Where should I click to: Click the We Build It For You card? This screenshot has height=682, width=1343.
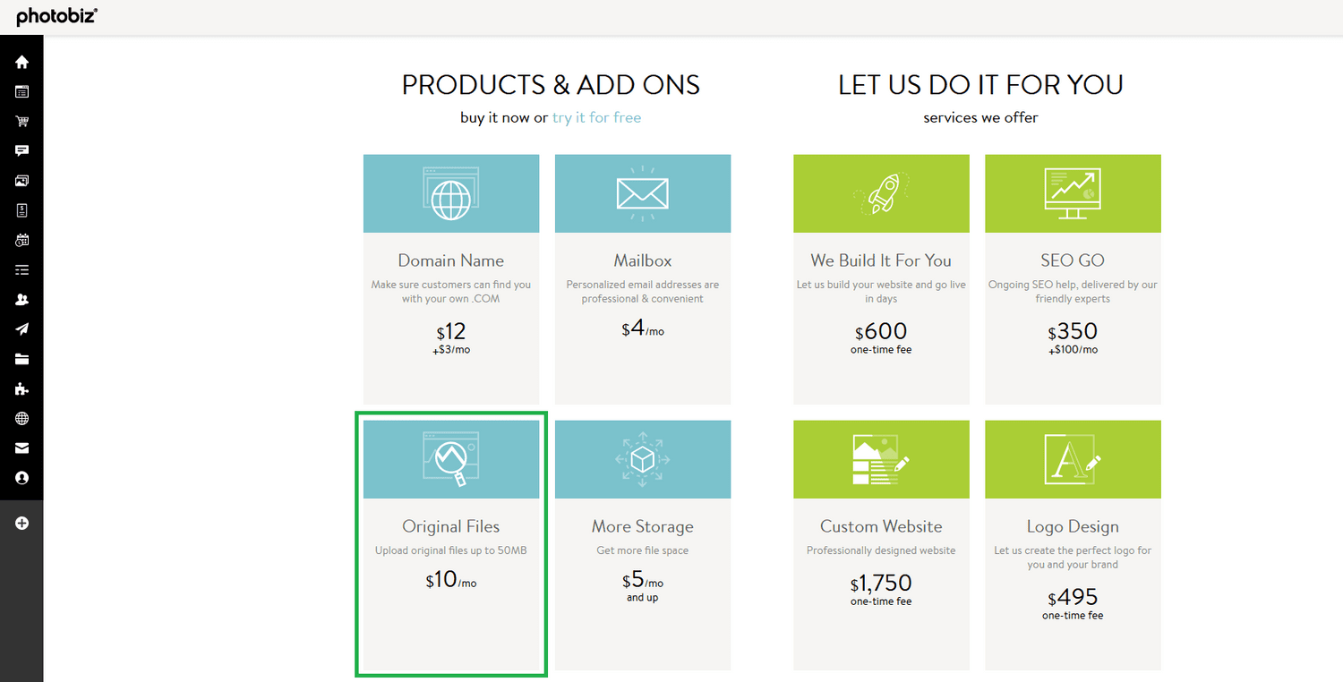coord(881,277)
